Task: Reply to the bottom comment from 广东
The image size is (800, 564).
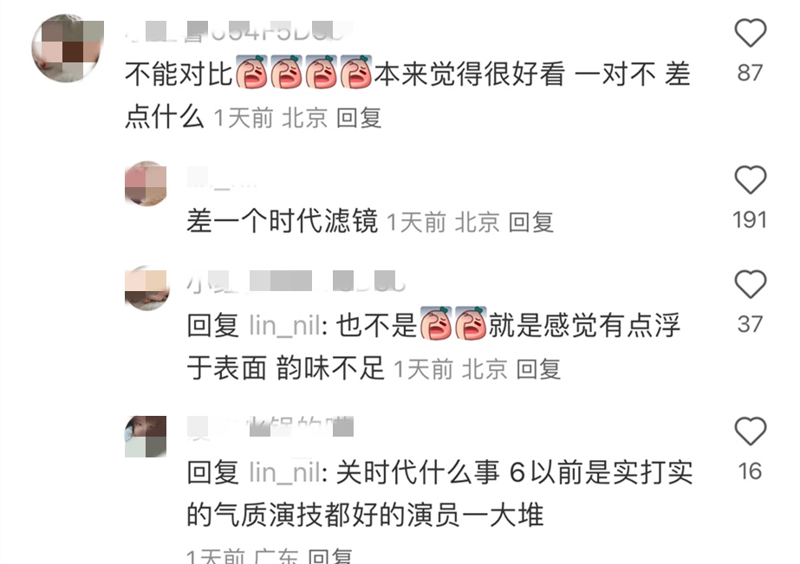Action: 330,556
